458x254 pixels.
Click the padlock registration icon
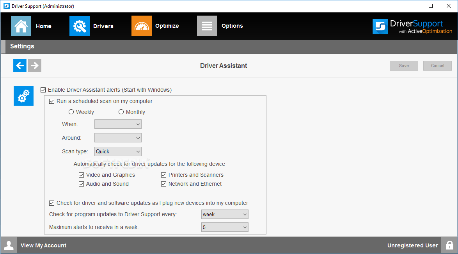[x=449, y=245]
